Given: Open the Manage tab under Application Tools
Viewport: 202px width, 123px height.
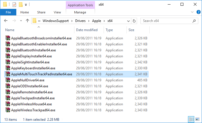Looking at the screenshot, I should pos(80,12).
